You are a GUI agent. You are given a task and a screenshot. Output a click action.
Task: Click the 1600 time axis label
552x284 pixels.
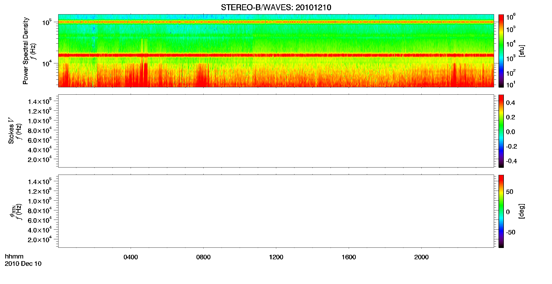[x=349, y=257]
